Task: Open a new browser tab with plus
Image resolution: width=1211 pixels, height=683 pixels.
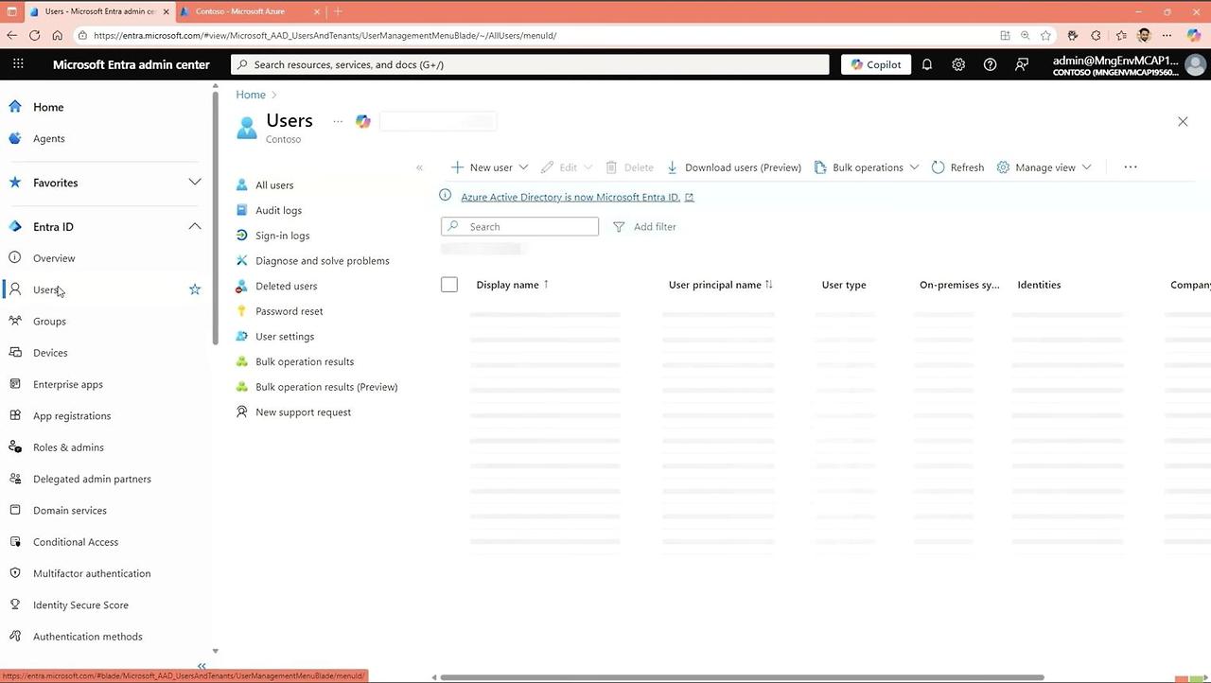Action: pyautogui.click(x=338, y=11)
